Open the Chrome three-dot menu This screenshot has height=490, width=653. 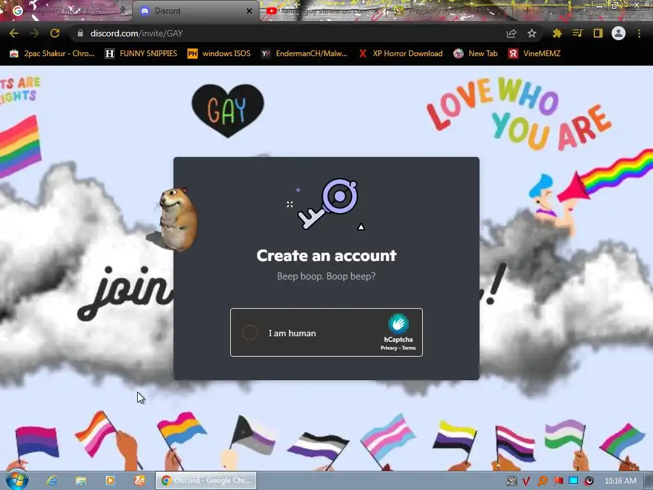coord(639,33)
